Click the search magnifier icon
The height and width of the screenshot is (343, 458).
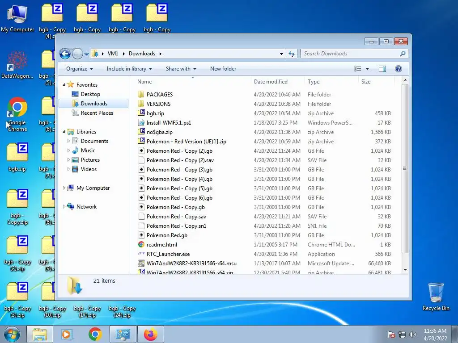click(x=403, y=54)
